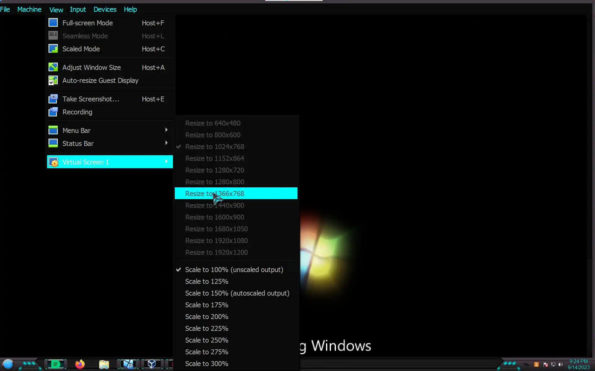
Task: Click the Scaled Mode icon
Action: [53, 49]
